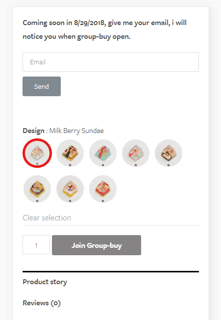Click the thin grey line under Clear selection
Image resolution: width=221 pixels, height=320 pixels.
111,225
